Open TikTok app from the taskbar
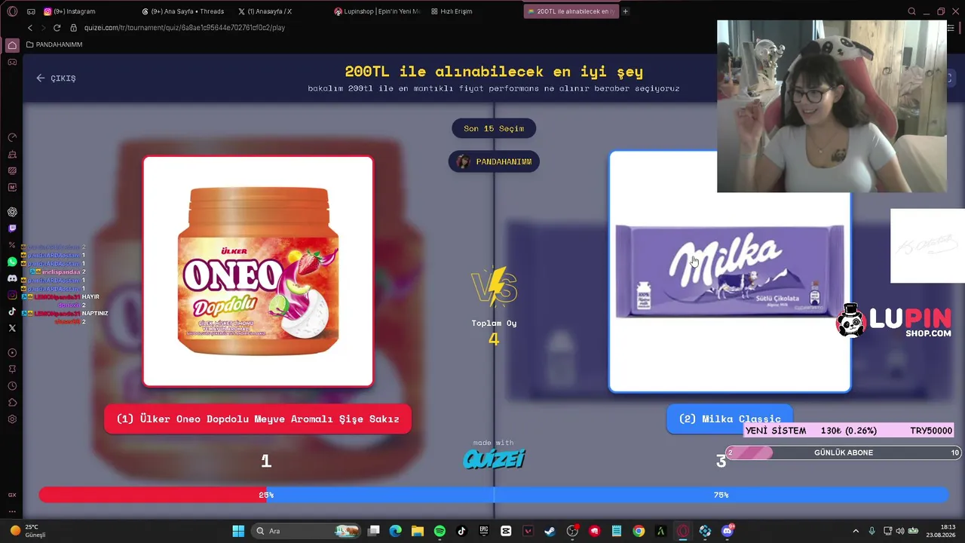The image size is (965, 543). point(461,531)
